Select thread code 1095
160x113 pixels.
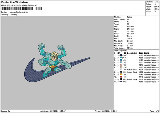pyautogui.click(x=141, y=58)
